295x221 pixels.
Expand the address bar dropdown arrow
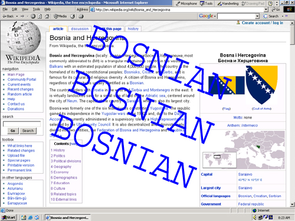pyautogui.click(x=266, y=9)
